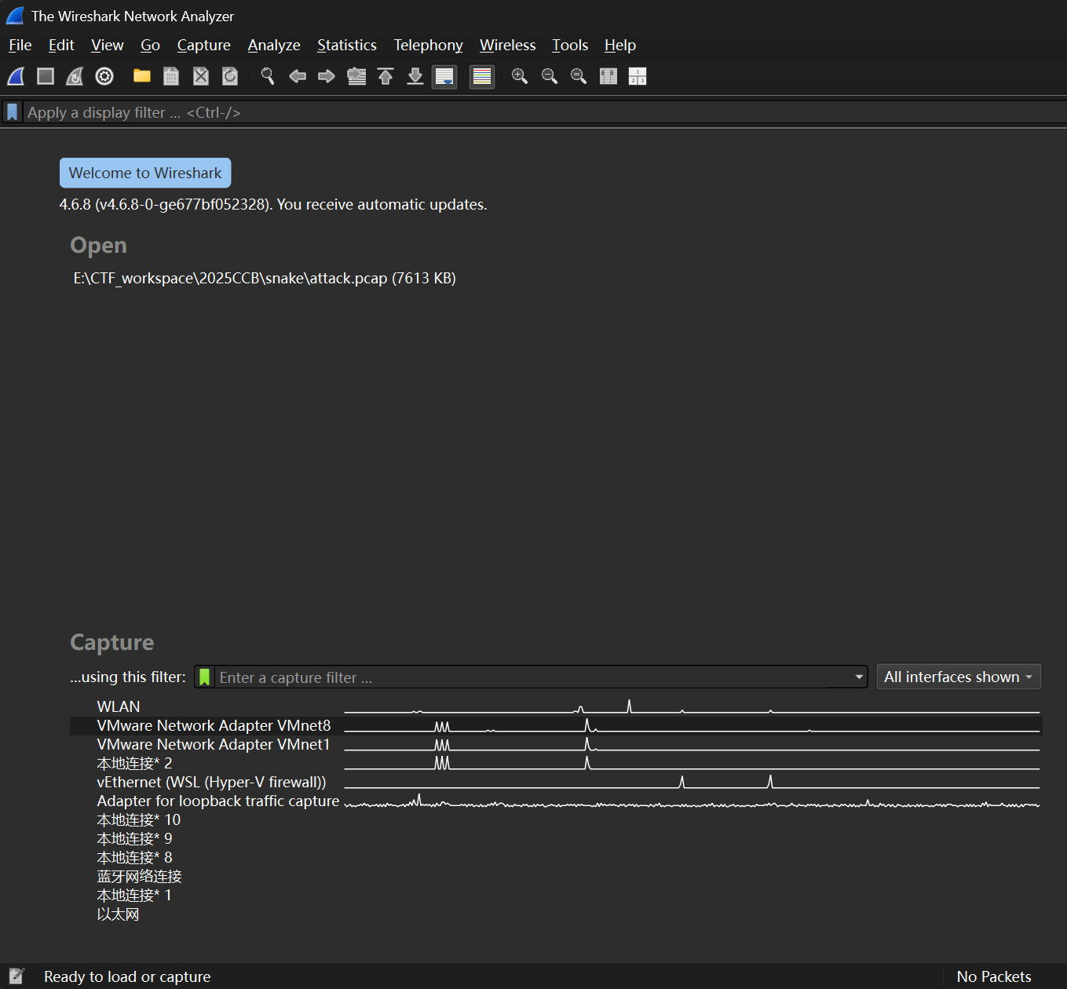
Task: Go forward to next packet arrow
Action: point(327,76)
